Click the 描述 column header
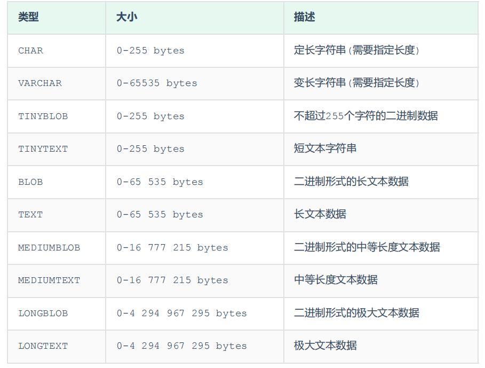 click(x=304, y=17)
